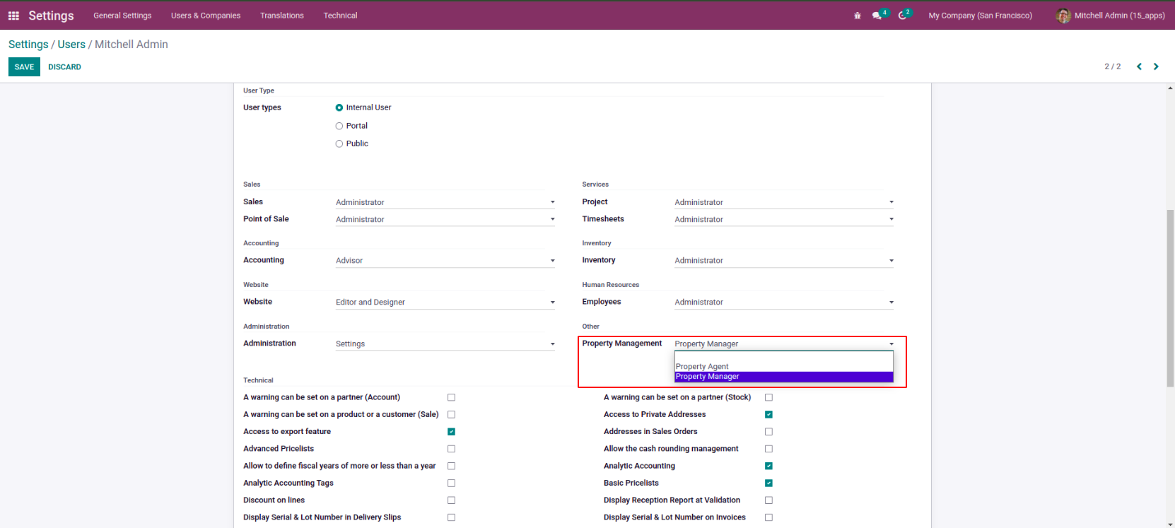This screenshot has height=528, width=1175.
Task: Open the Technical menu
Action: point(340,16)
